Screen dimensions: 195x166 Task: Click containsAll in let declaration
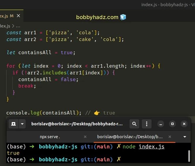[35, 52]
